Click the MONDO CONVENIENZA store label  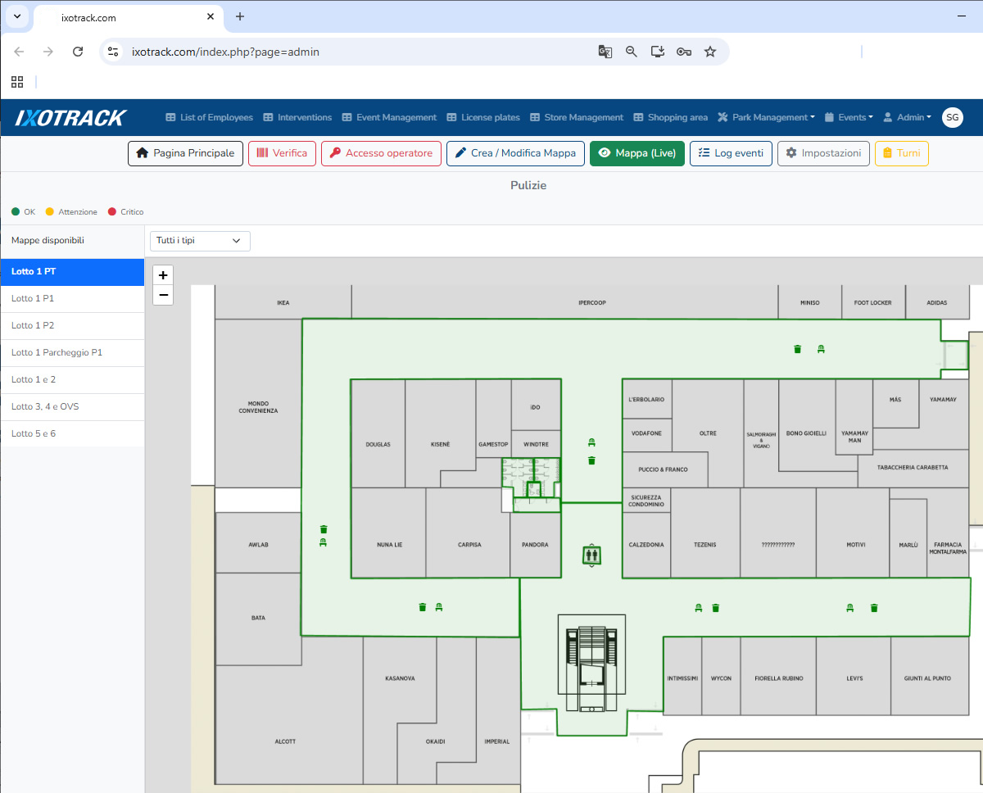pos(258,407)
